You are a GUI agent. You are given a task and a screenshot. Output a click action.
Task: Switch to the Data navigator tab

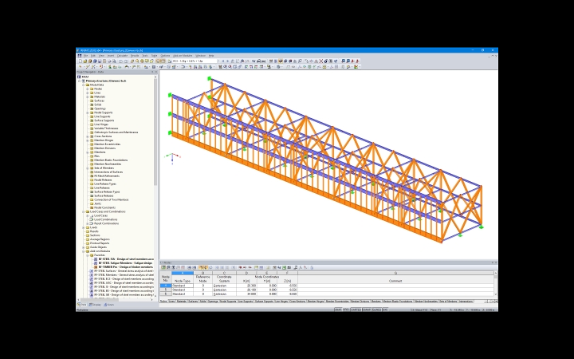(82, 305)
